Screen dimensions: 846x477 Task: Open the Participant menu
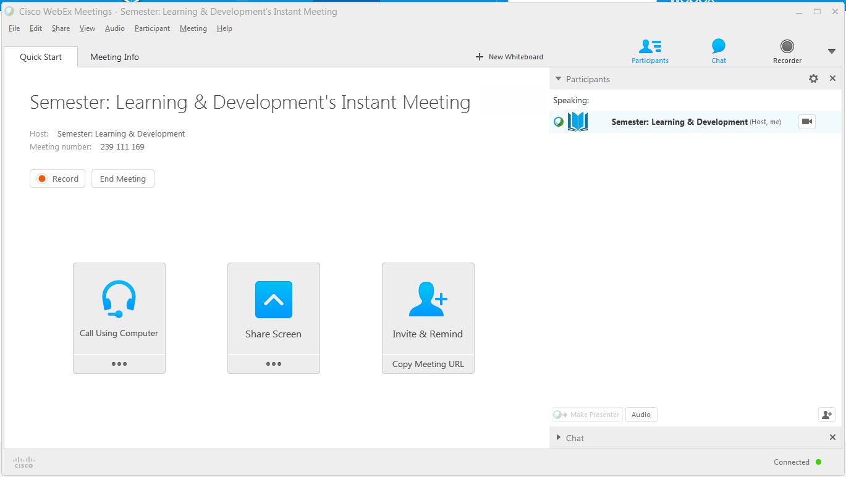pos(152,28)
